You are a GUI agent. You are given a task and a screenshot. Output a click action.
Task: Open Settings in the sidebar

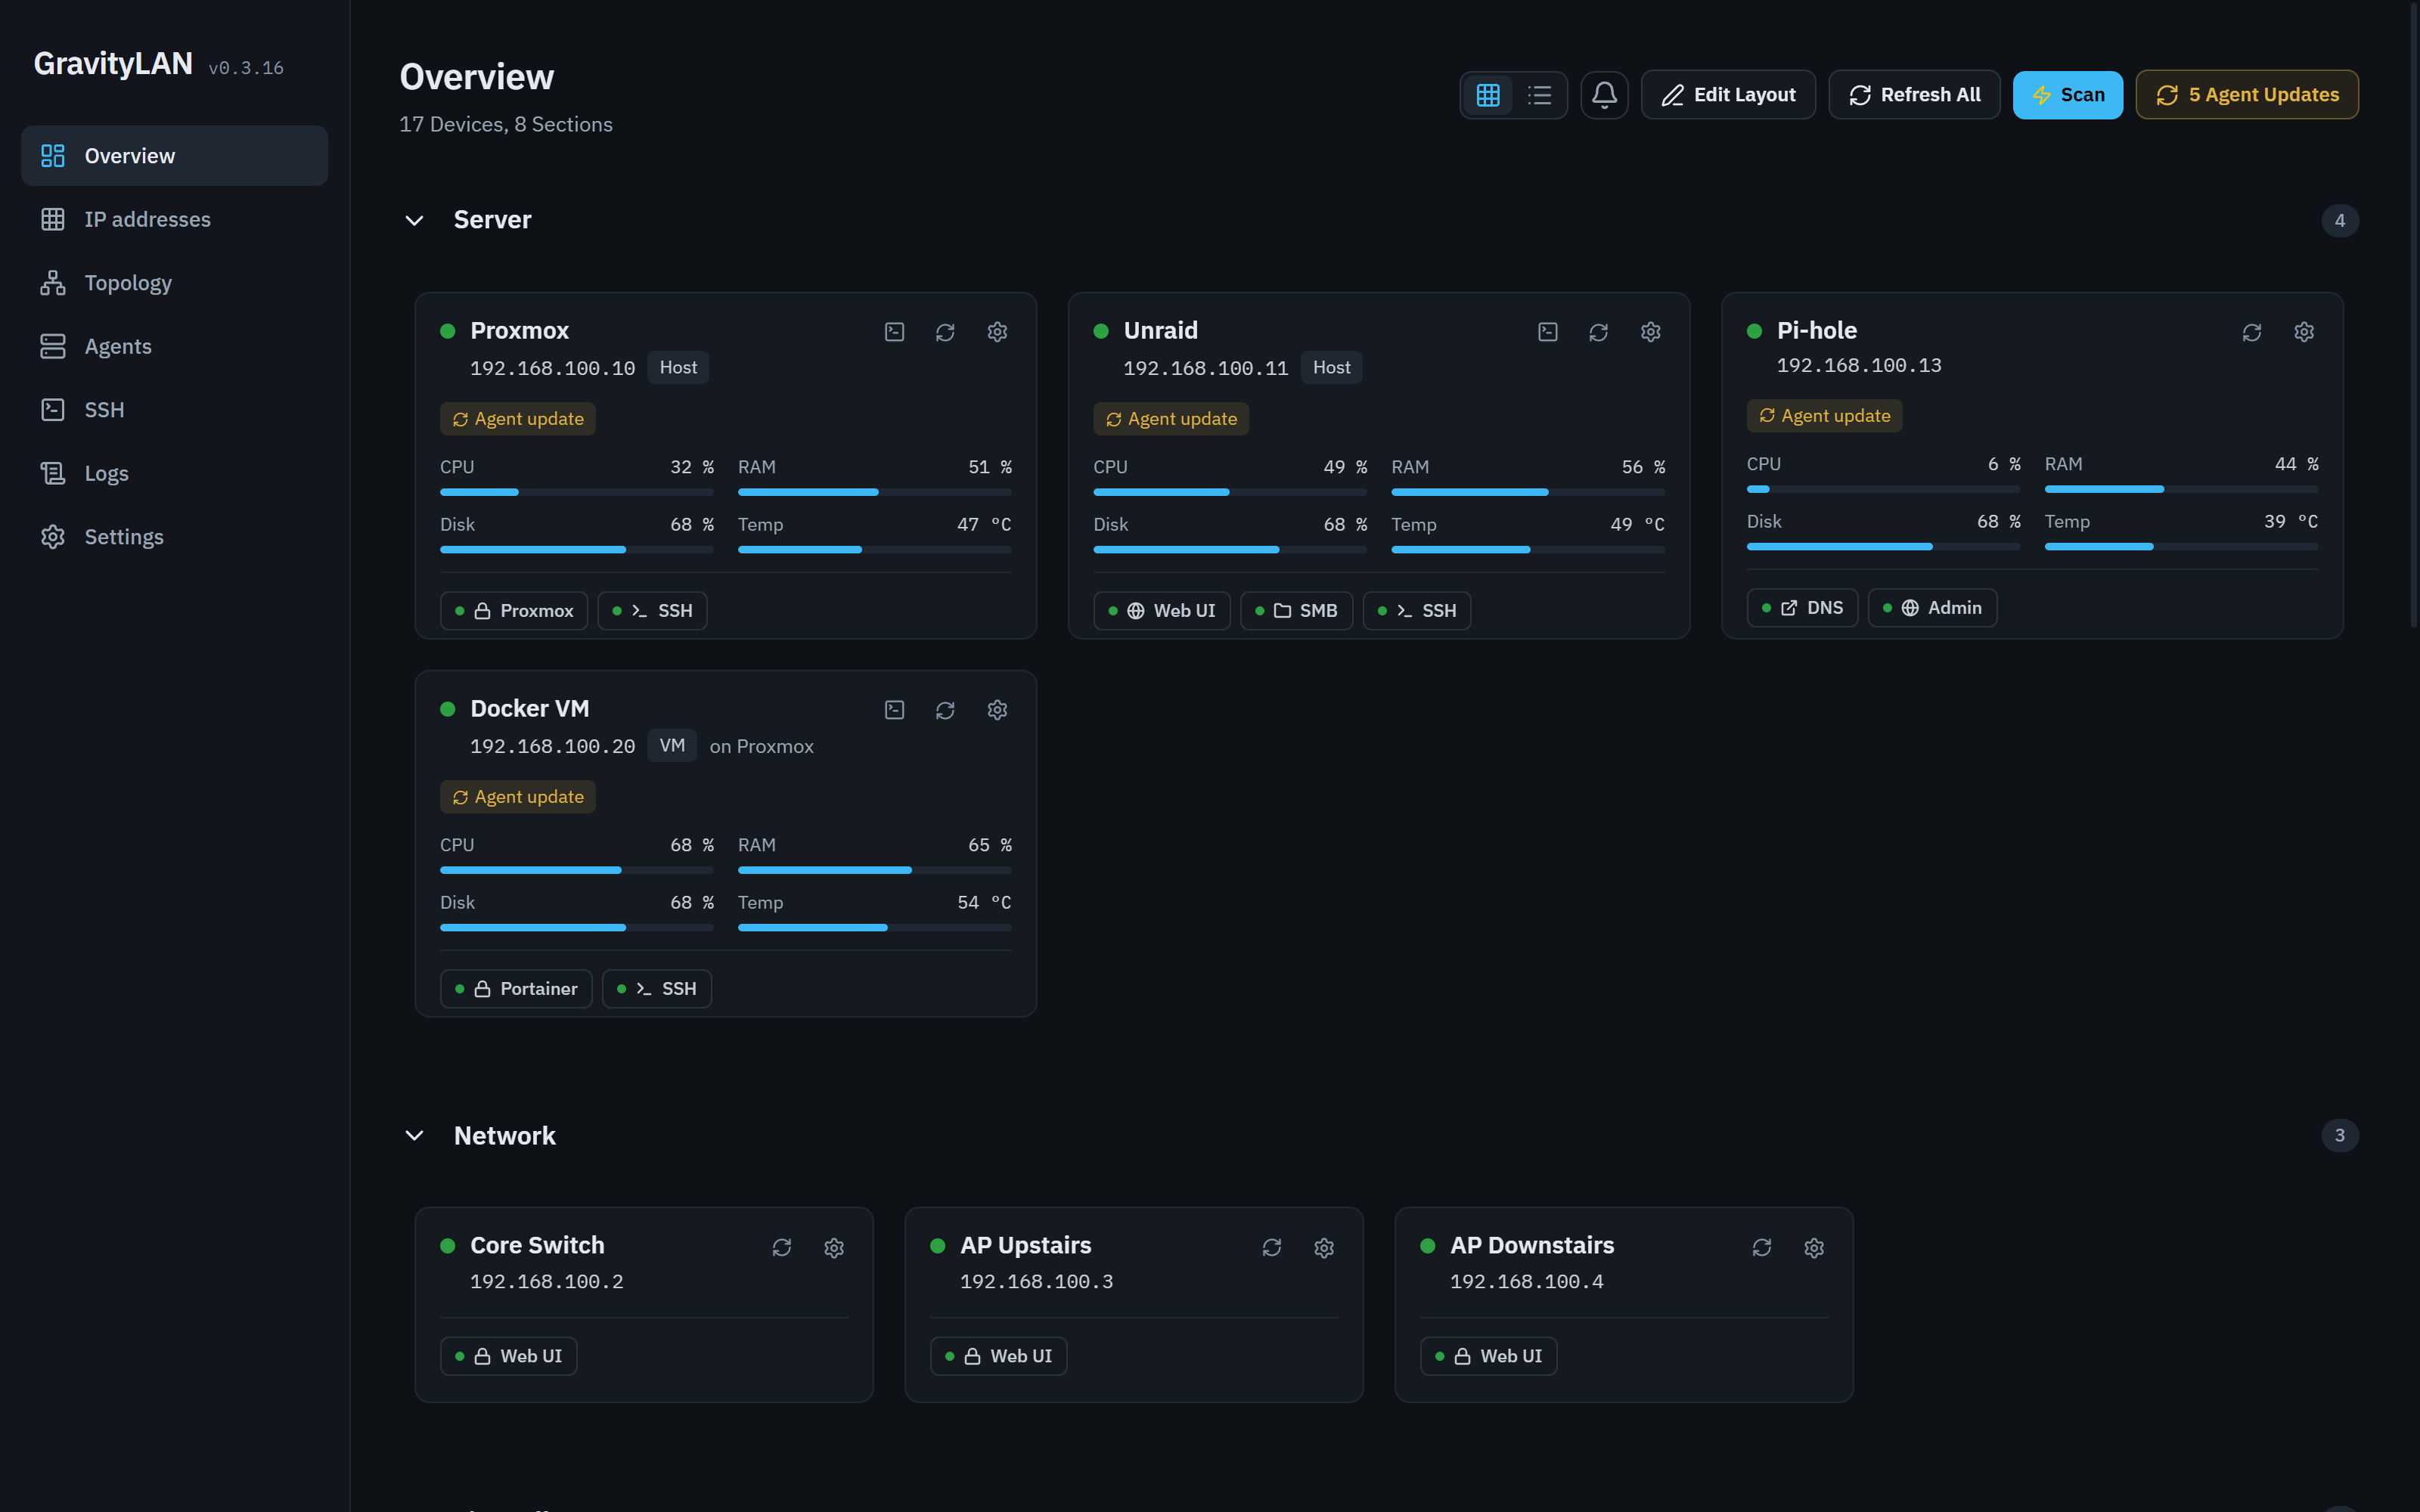174,537
